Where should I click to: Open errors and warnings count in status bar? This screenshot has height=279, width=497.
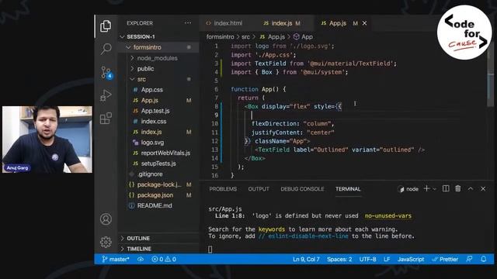[164, 259]
